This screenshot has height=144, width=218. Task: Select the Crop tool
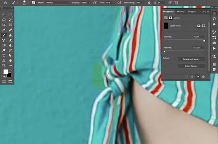(4, 25)
